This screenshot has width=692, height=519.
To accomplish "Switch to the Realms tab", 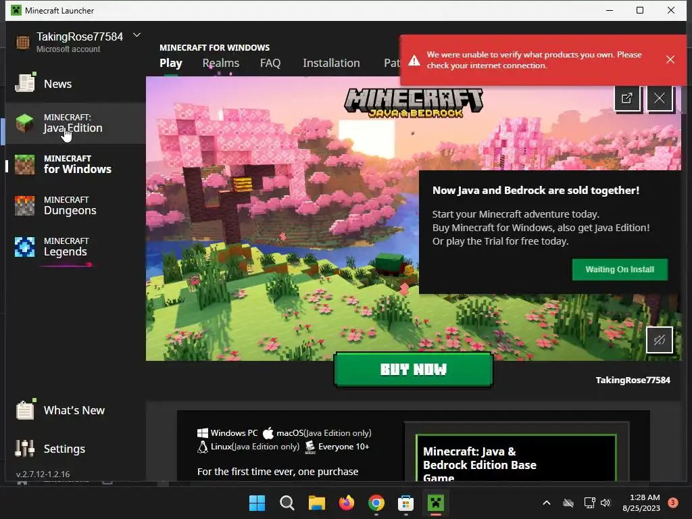I will [x=221, y=63].
